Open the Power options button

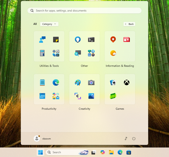point(134,138)
